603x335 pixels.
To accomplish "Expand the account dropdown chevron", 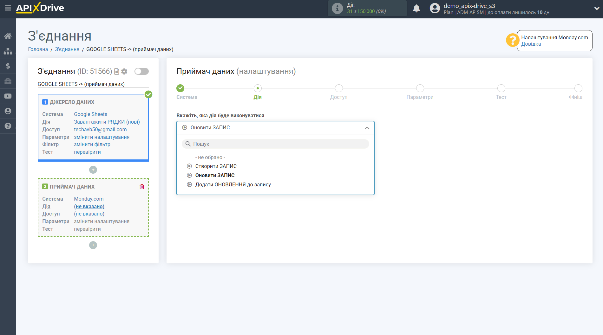I will (x=597, y=9).
